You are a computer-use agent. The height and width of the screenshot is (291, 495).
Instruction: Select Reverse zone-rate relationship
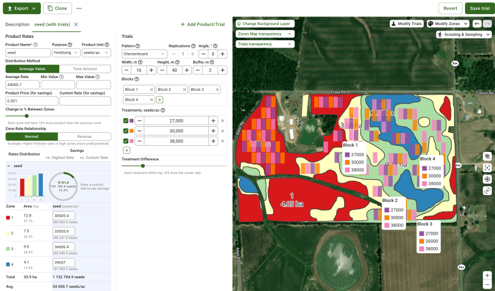[84, 137]
